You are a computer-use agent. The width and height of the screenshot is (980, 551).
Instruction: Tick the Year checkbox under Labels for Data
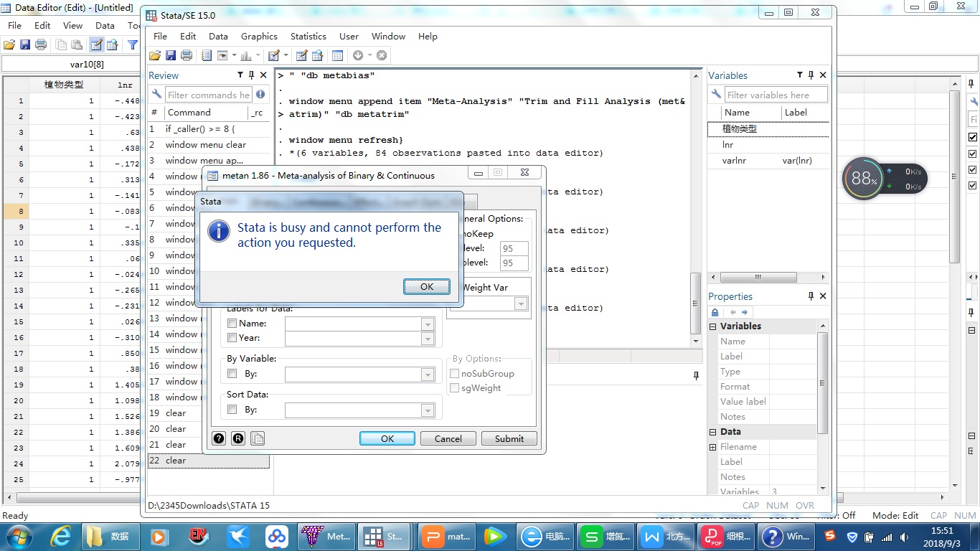[x=232, y=338]
